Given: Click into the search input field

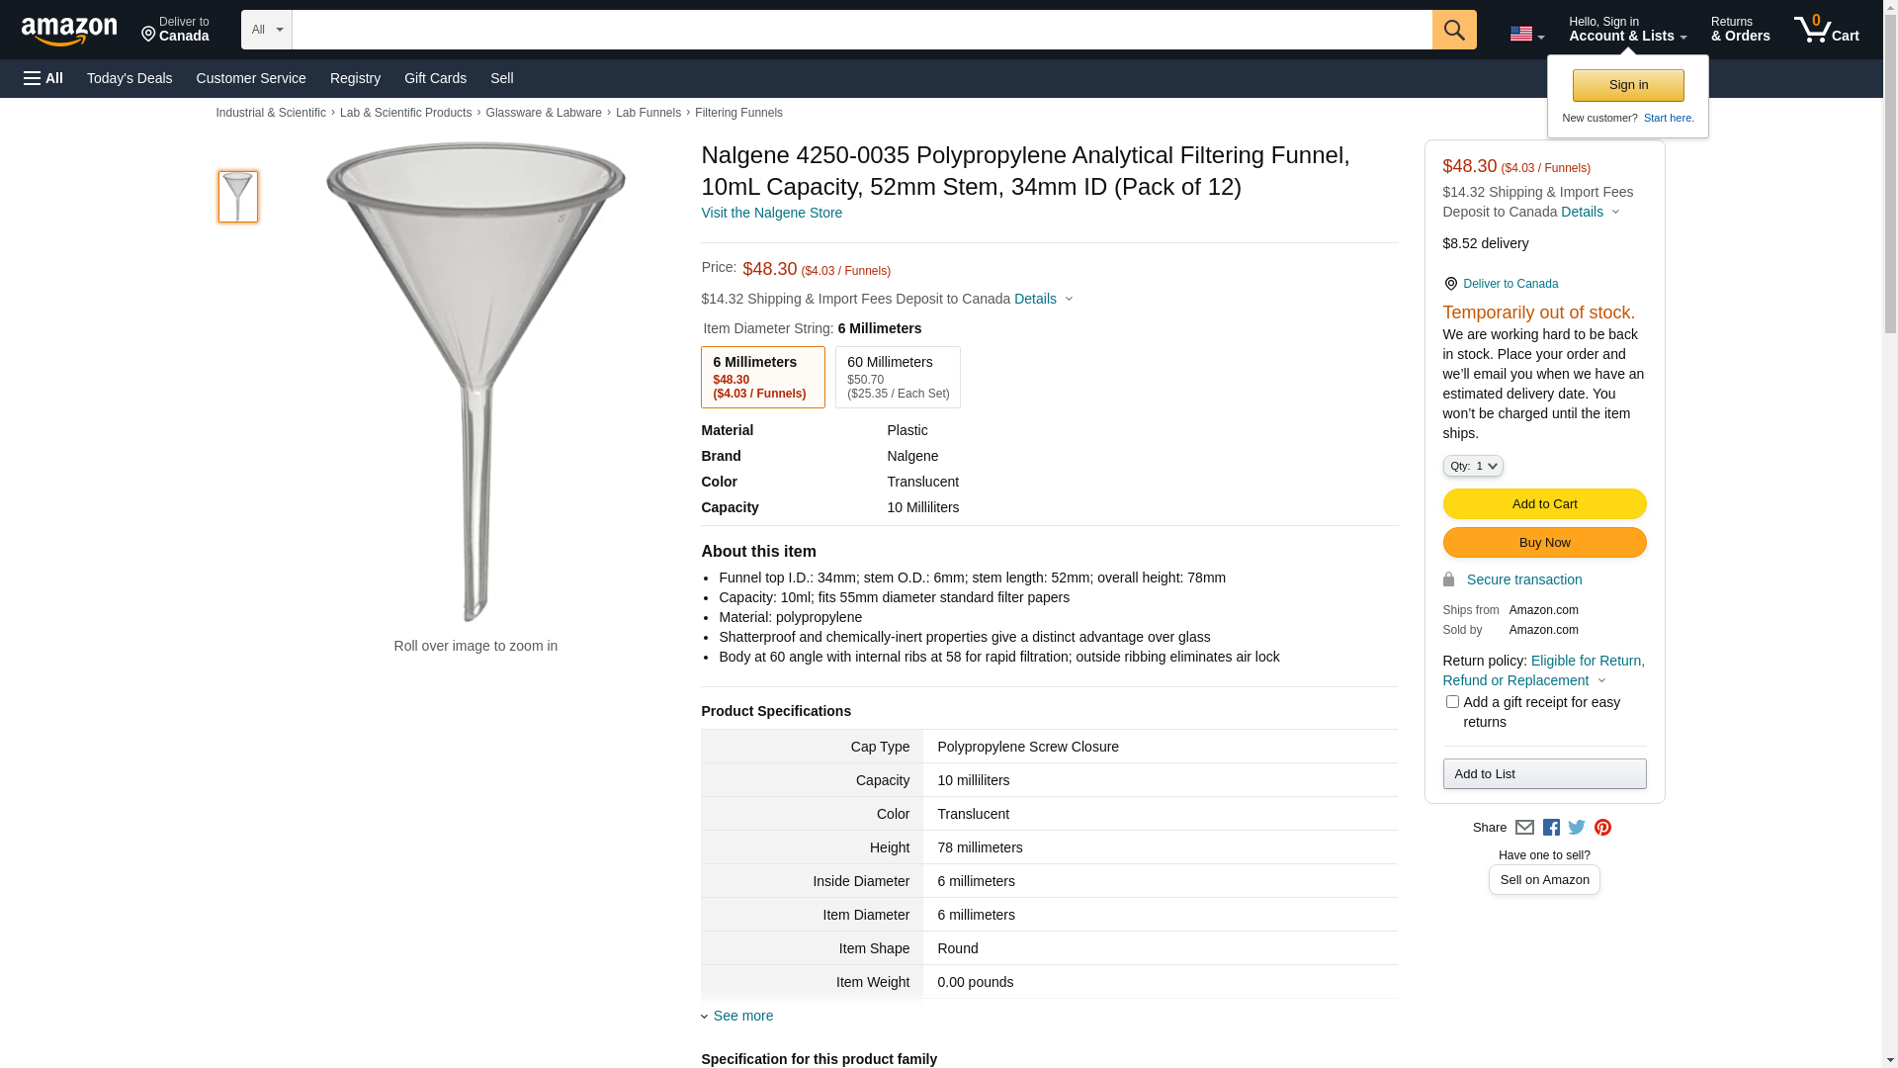Looking at the screenshot, I should pyautogui.click(x=861, y=30).
